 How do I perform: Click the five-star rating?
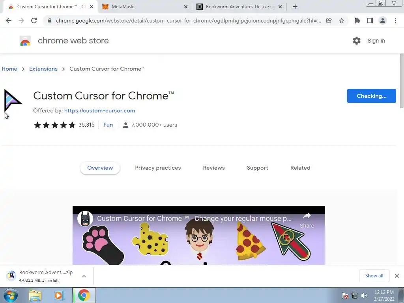tap(54, 125)
